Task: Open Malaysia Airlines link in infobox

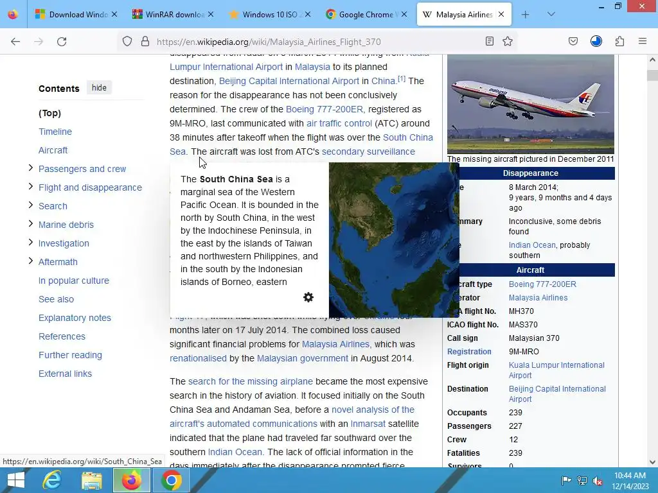Action: pyautogui.click(x=538, y=298)
